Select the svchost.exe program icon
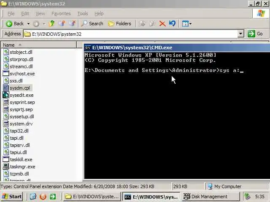The image size is (270, 202). point(6,74)
